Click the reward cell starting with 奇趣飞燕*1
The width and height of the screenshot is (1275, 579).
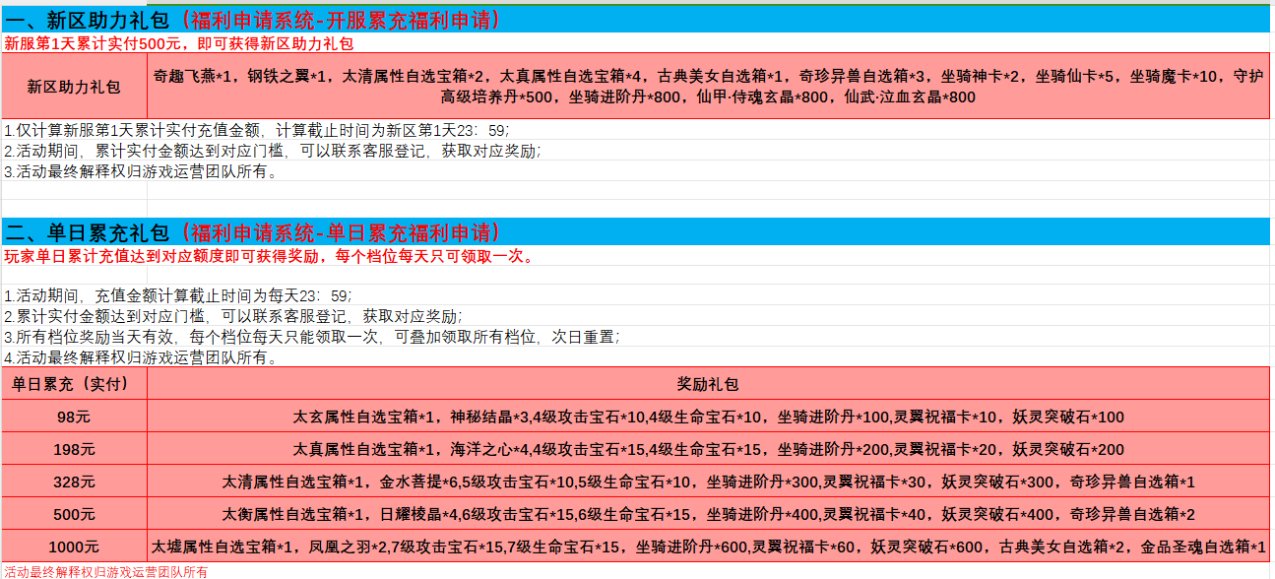(x=708, y=87)
